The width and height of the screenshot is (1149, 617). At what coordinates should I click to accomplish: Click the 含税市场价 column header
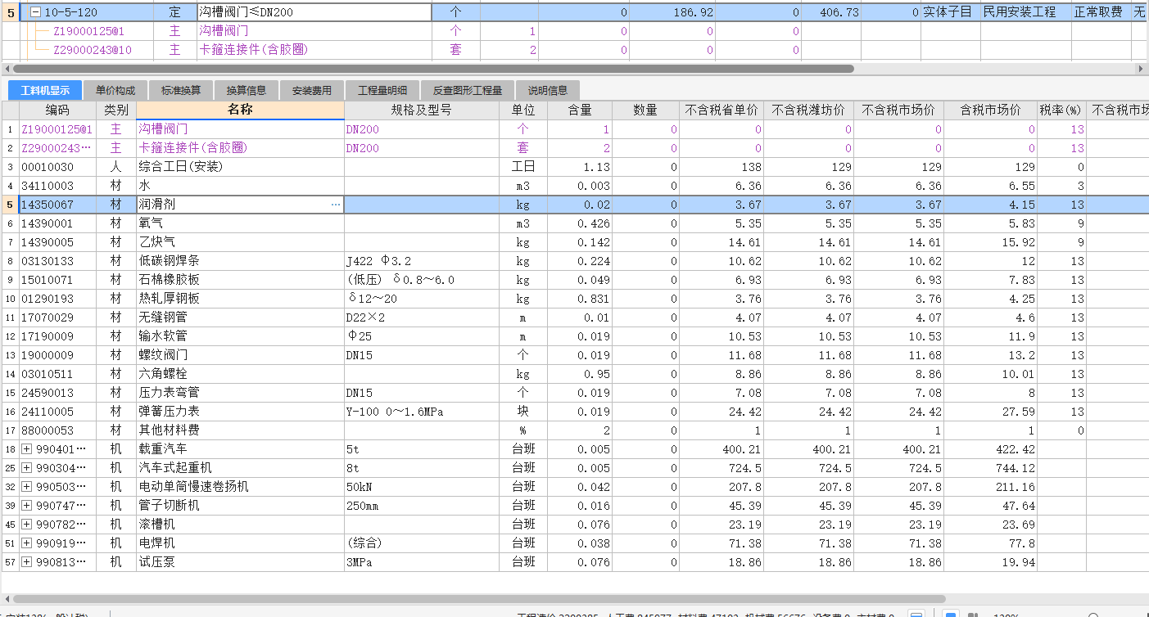pos(991,110)
